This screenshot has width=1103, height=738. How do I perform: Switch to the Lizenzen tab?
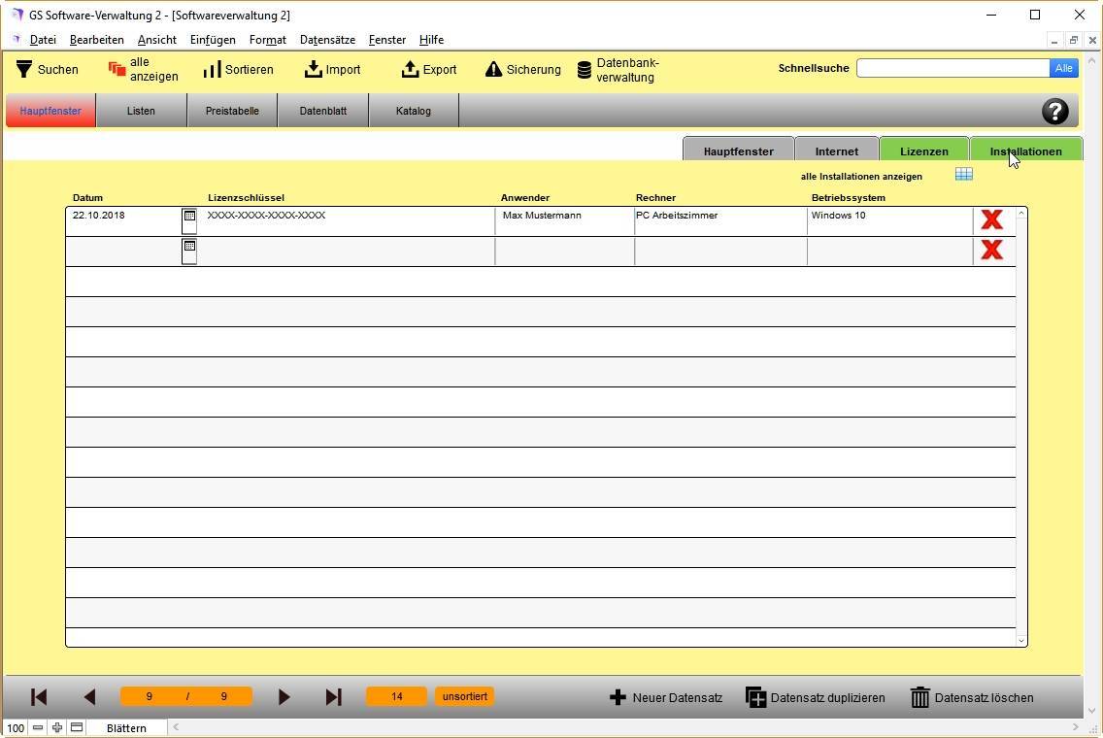923,151
